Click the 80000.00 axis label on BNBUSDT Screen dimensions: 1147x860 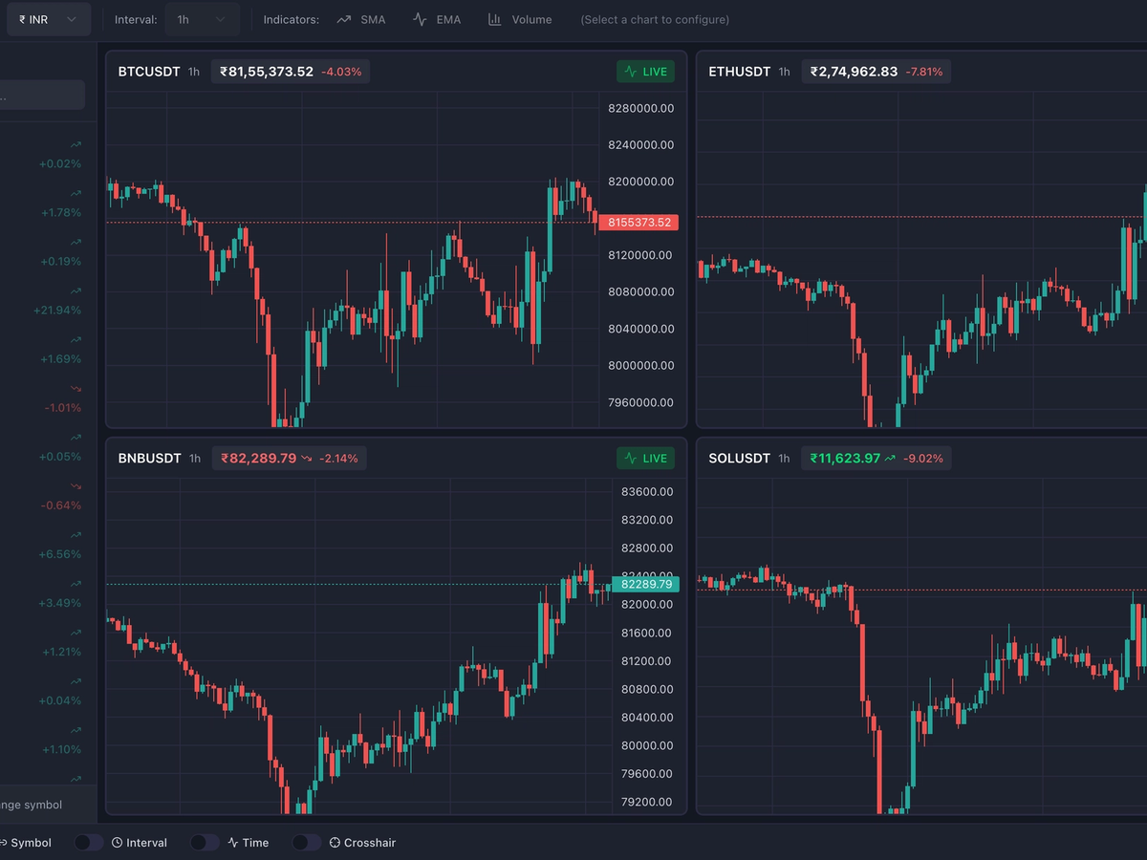tap(647, 745)
